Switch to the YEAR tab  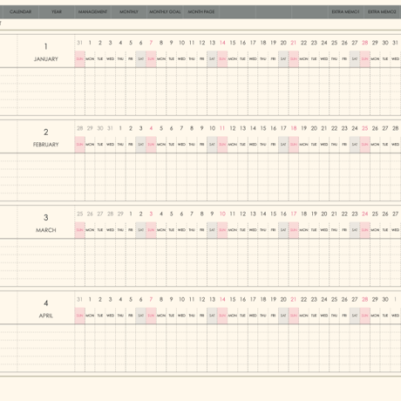coord(57,12)
